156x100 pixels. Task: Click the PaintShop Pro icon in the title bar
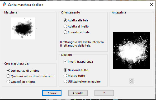[x=4, y=4]
